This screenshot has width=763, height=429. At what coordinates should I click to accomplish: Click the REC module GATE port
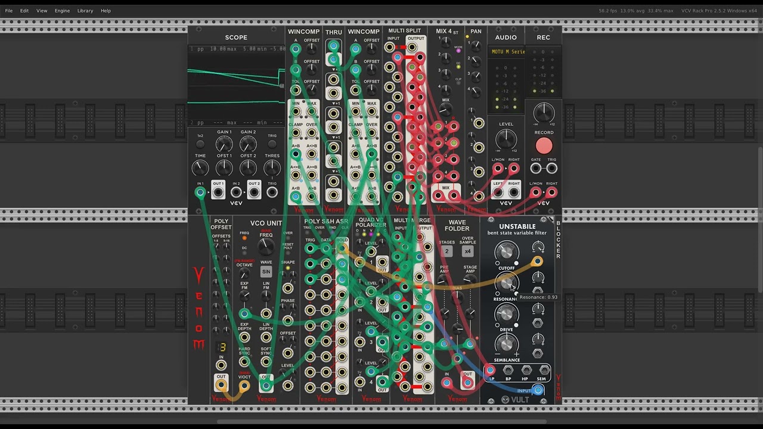coord(535,169)
